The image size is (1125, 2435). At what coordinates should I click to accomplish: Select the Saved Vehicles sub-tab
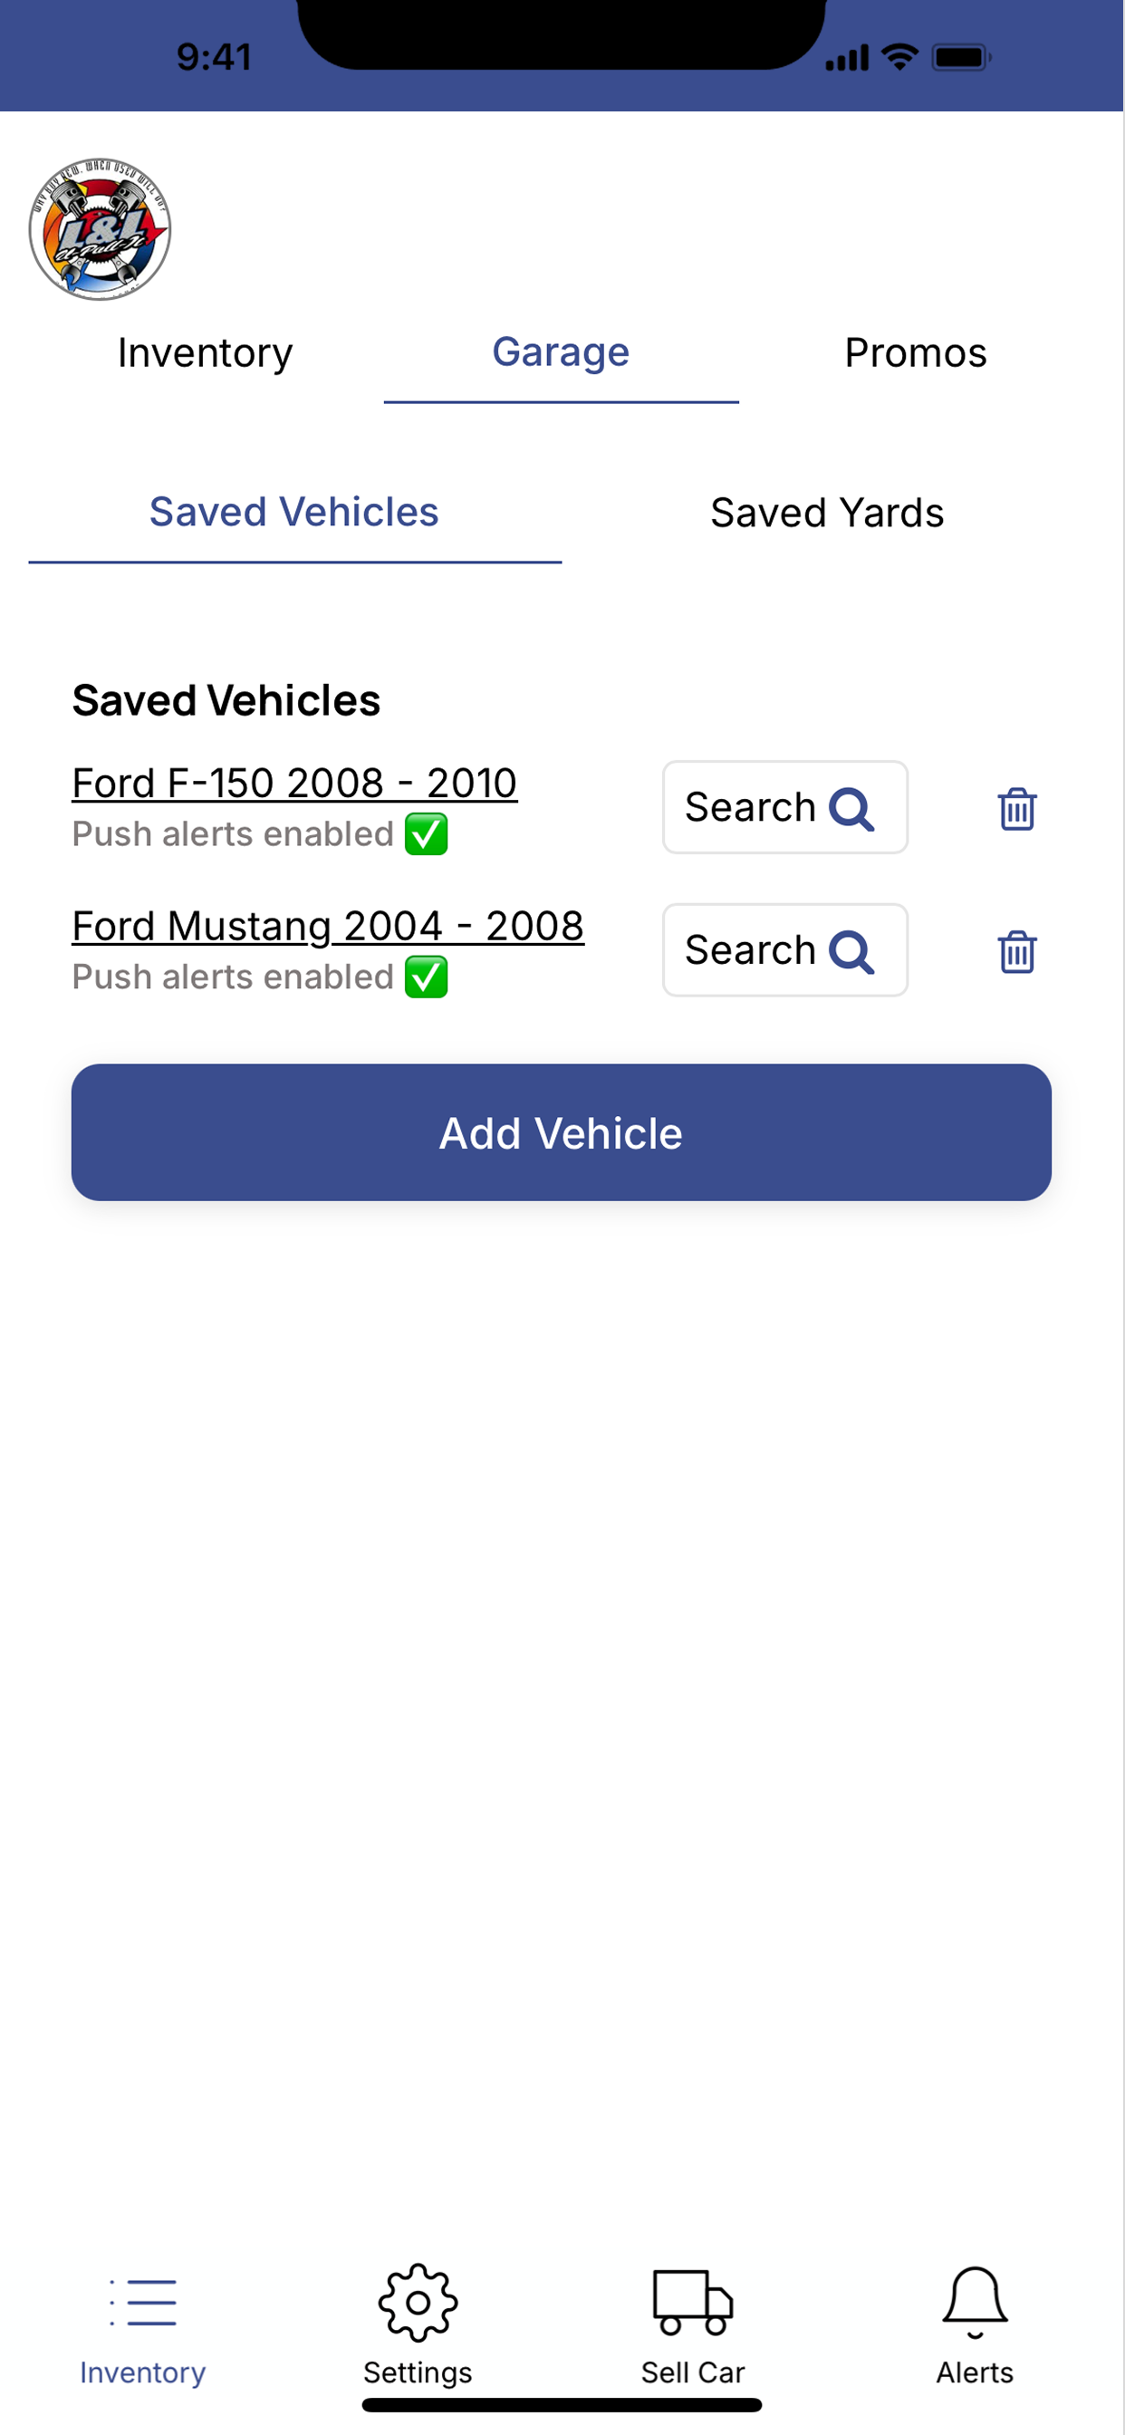294,514
